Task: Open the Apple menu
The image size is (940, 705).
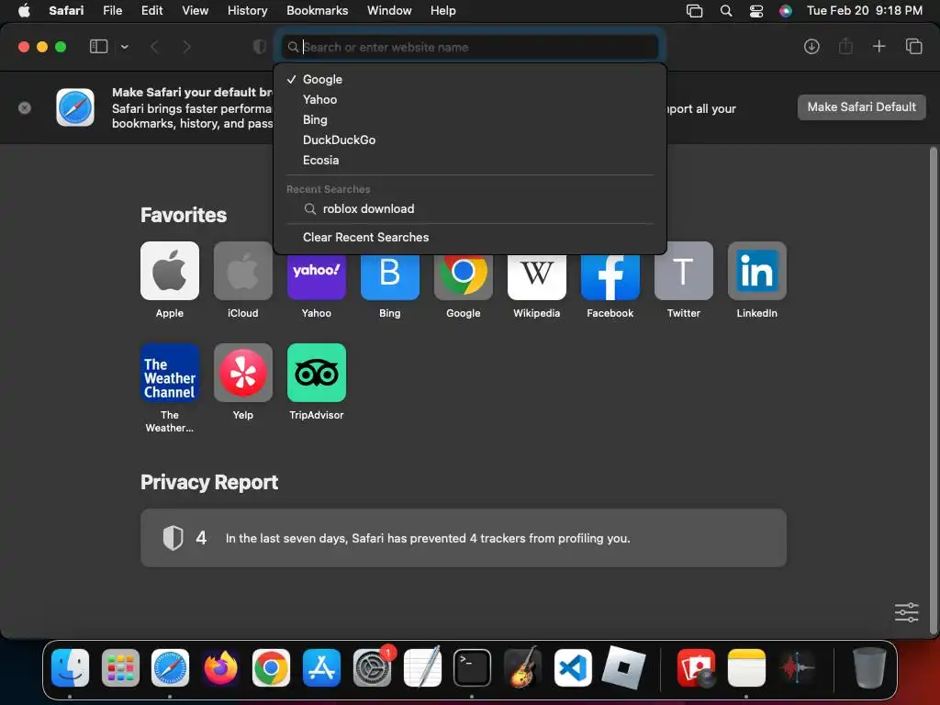Action: click(24, 10)
